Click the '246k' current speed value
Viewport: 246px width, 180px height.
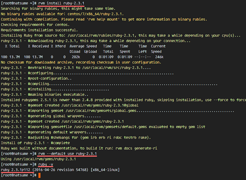coord(159,57)
